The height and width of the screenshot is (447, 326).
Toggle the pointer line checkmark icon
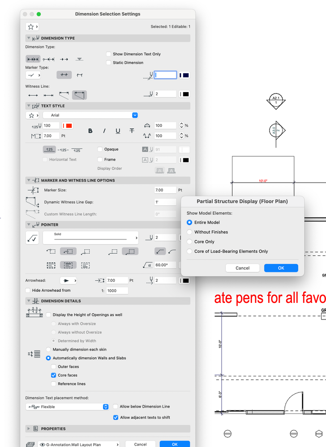32,238
